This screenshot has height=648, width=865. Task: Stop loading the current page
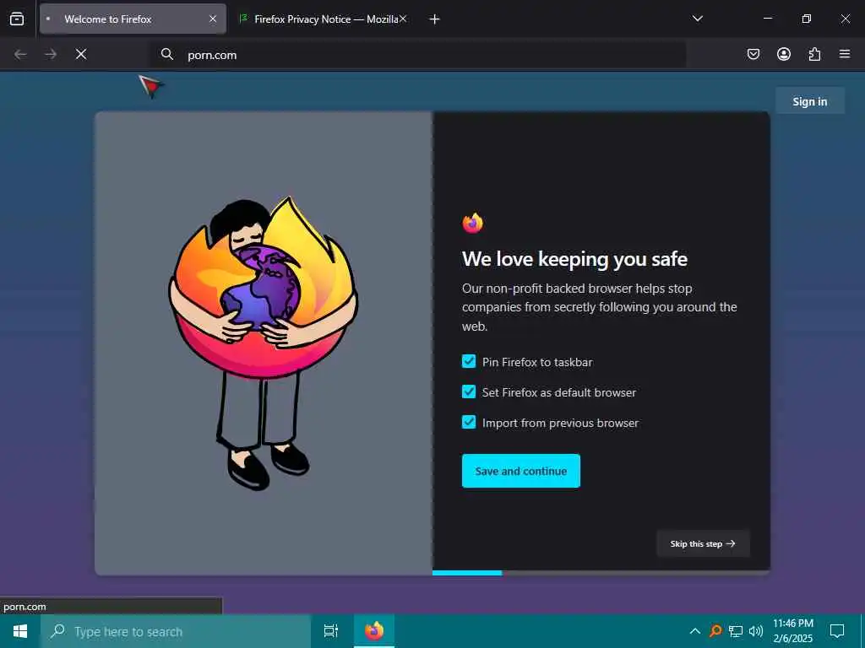click(81, 54)
